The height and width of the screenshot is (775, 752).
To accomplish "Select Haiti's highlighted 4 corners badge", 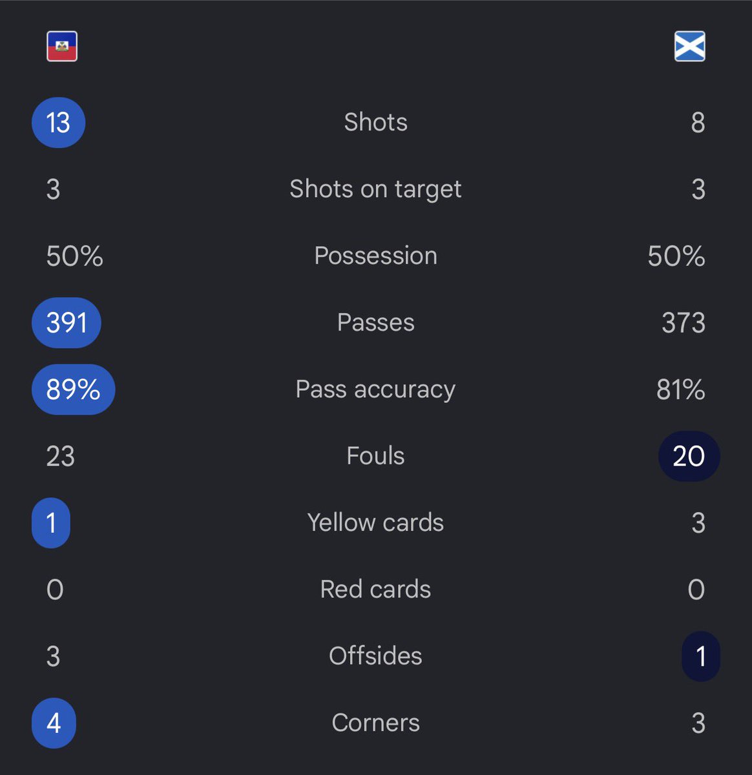I will pyautogui.click(x=54, y=723).
